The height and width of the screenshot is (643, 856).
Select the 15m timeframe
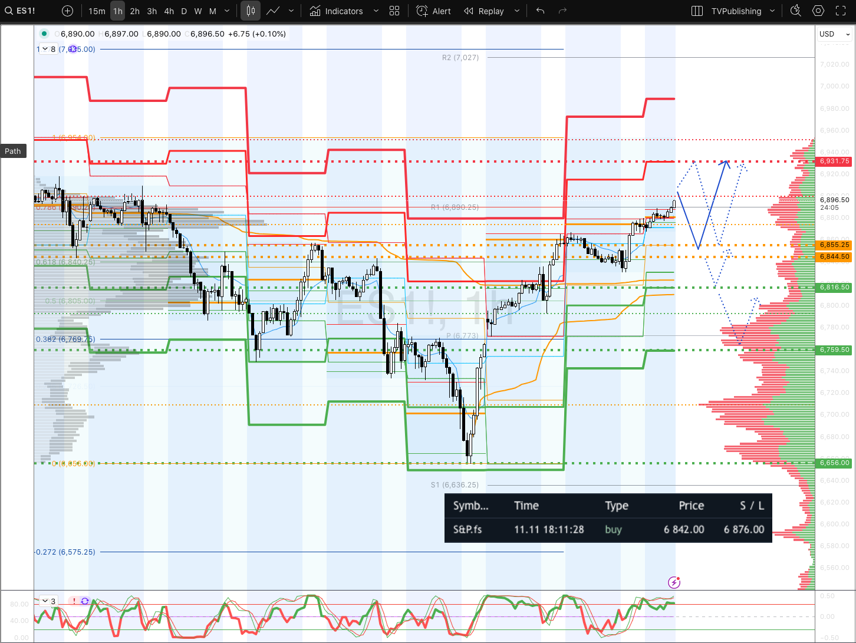pyautogui.click(x=97, y=11)
